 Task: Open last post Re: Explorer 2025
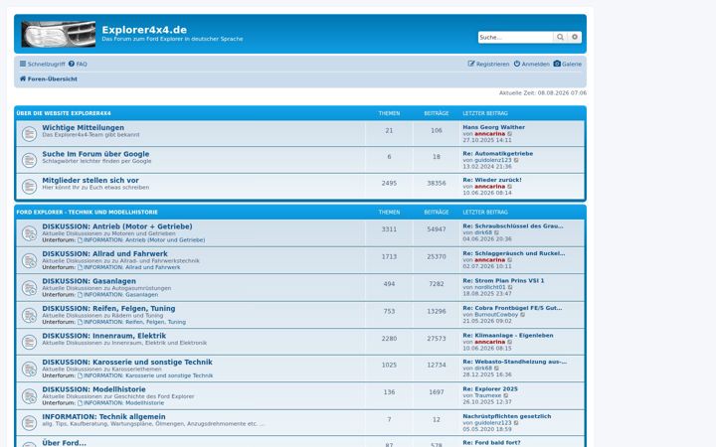click(490, 389)
